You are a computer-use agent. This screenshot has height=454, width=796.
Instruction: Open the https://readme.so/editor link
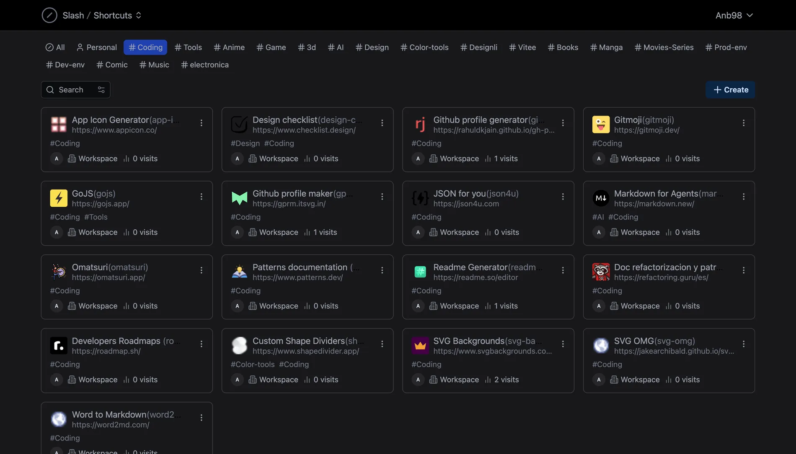coord(476,277)
